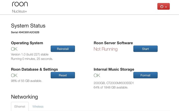Click OK status under Roon Database & Settings
The width and height of the screenshot is (179, 111).
coord(14,75)
